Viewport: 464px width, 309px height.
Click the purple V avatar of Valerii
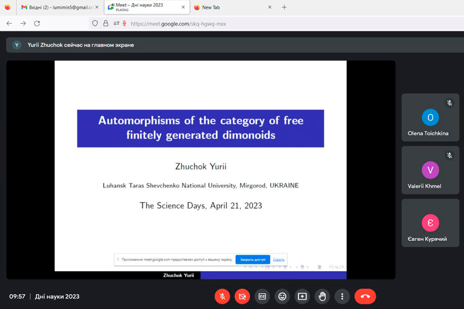[x=430, y=170]
